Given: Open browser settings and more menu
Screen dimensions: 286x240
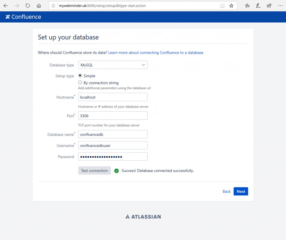Looking at the screenshot, I should point(280,6).
